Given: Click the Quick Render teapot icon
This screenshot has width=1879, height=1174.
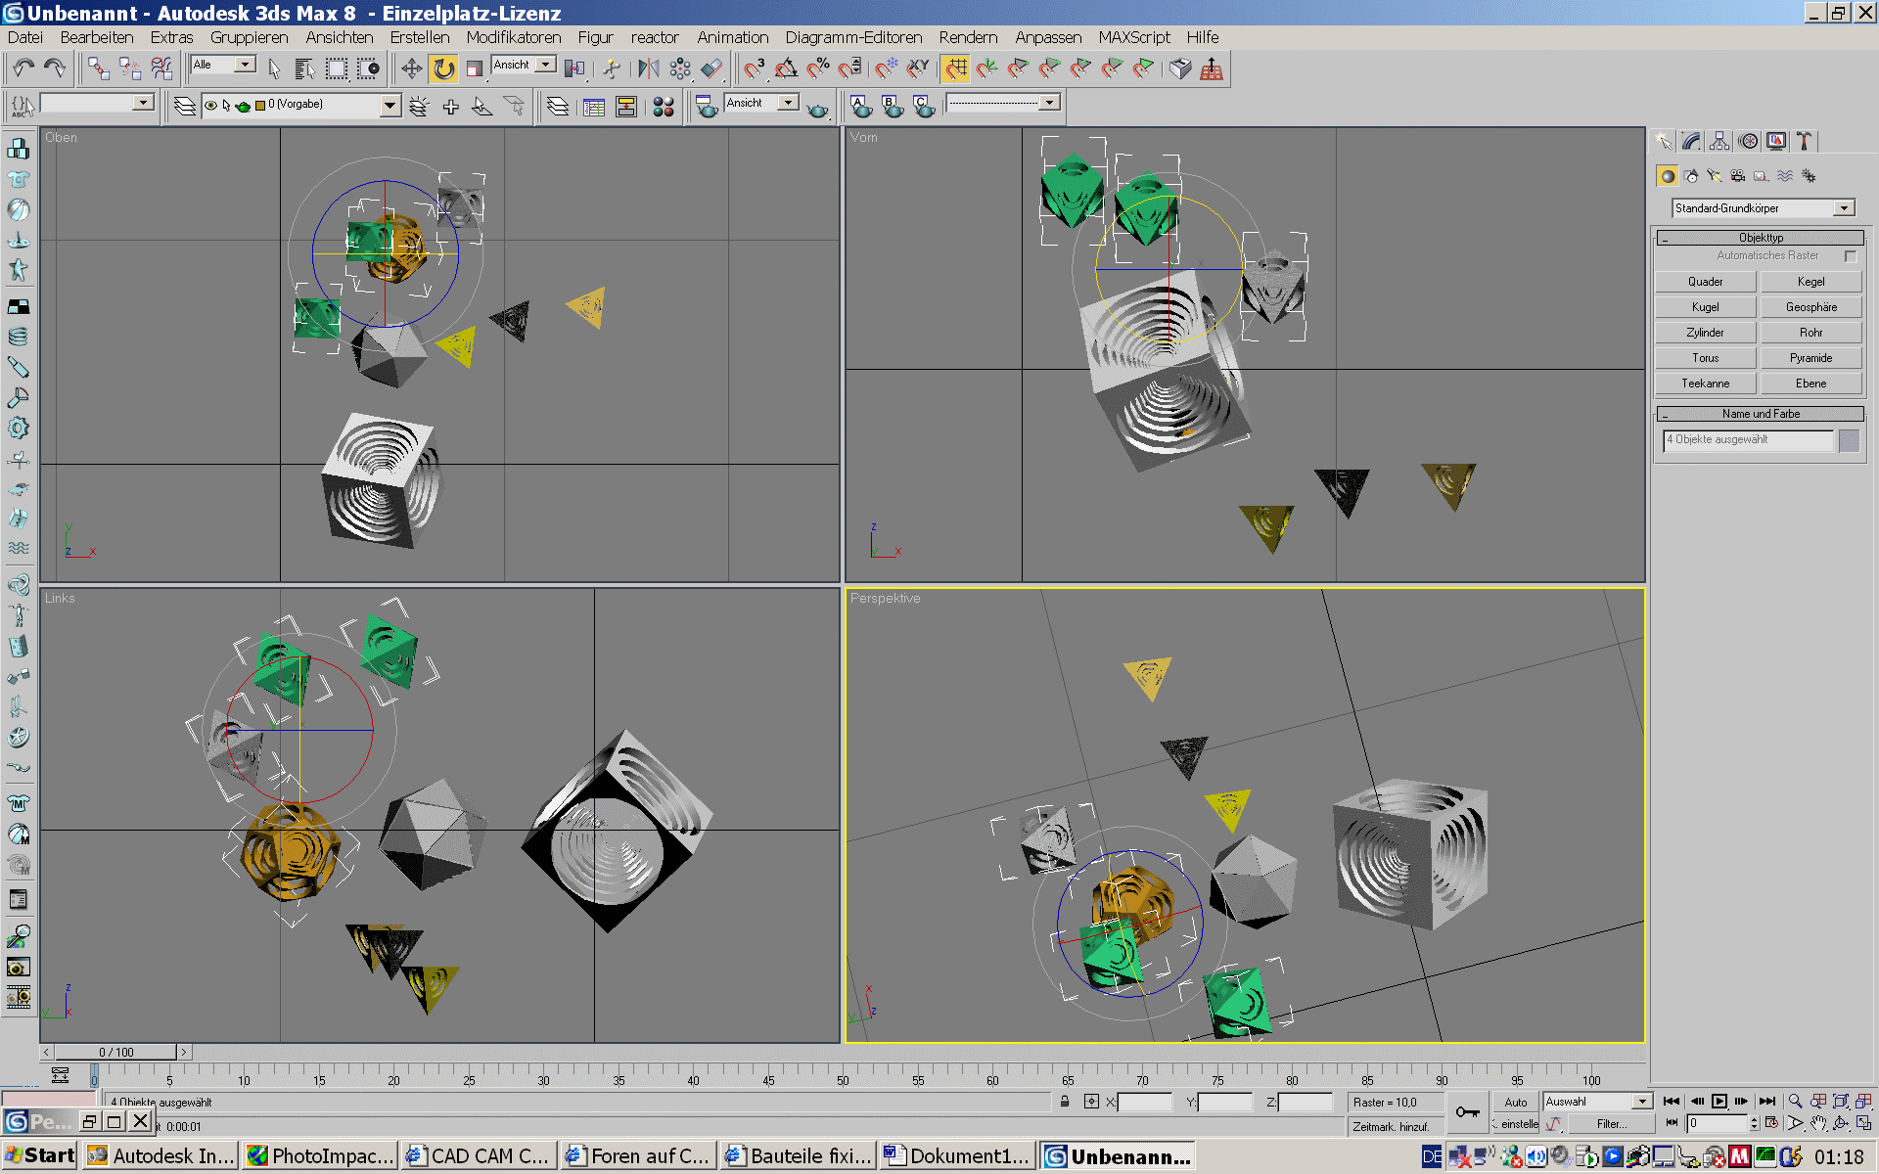Looking at the screenshot, I should coord(817,109).
